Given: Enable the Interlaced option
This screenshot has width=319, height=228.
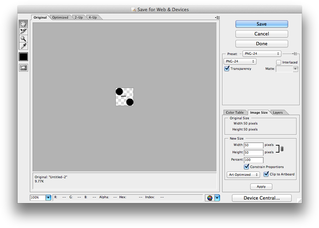Looking at the screenshot, I should tap(279, 62).
